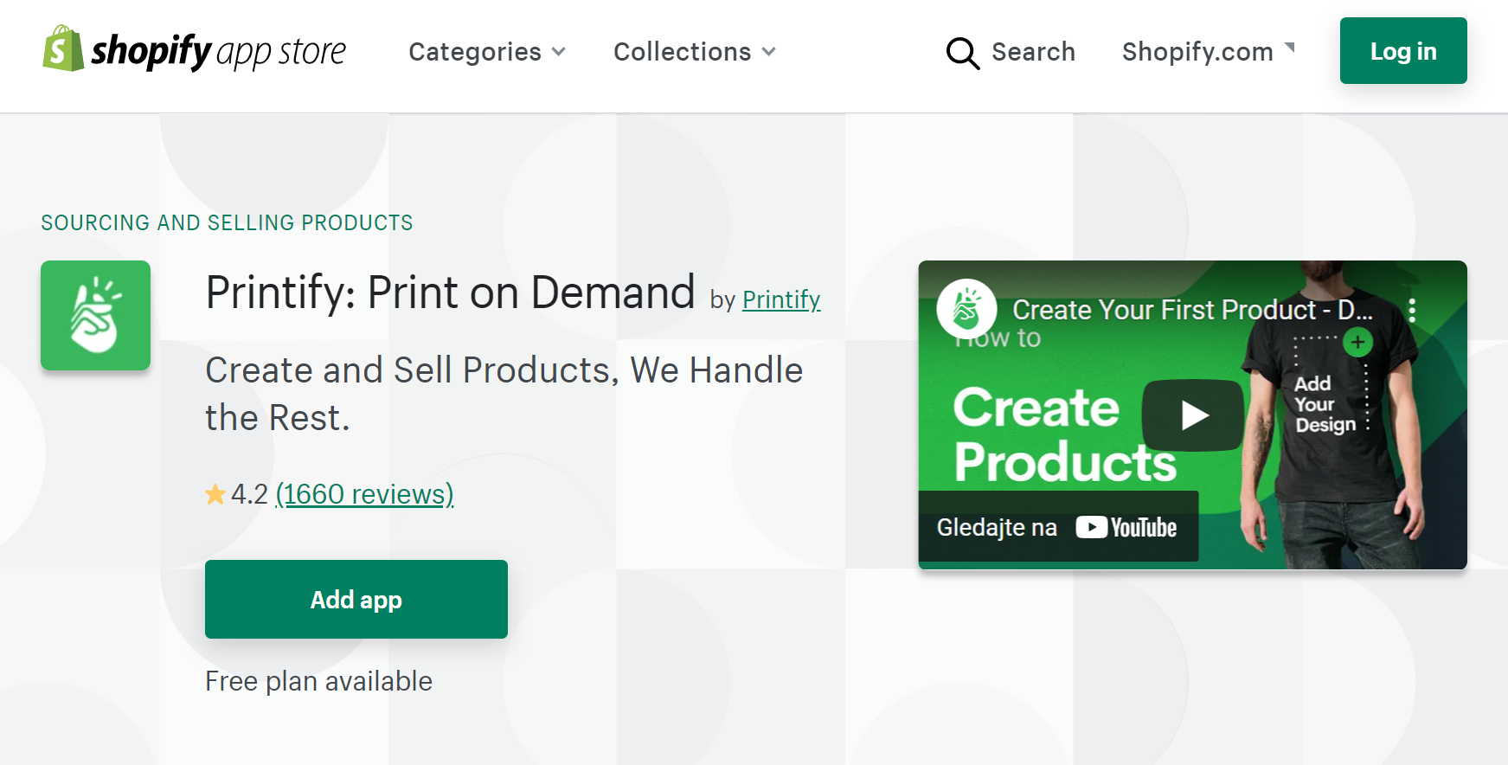Open Printify developer link
Viewport: 1508px width, 765px height.
pos(780,299)
